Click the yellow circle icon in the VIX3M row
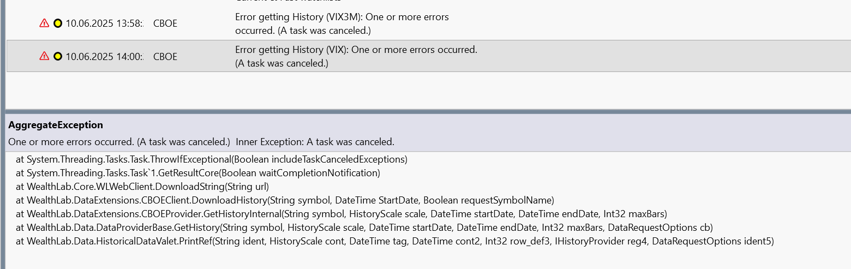 click(x=58, y=23)
